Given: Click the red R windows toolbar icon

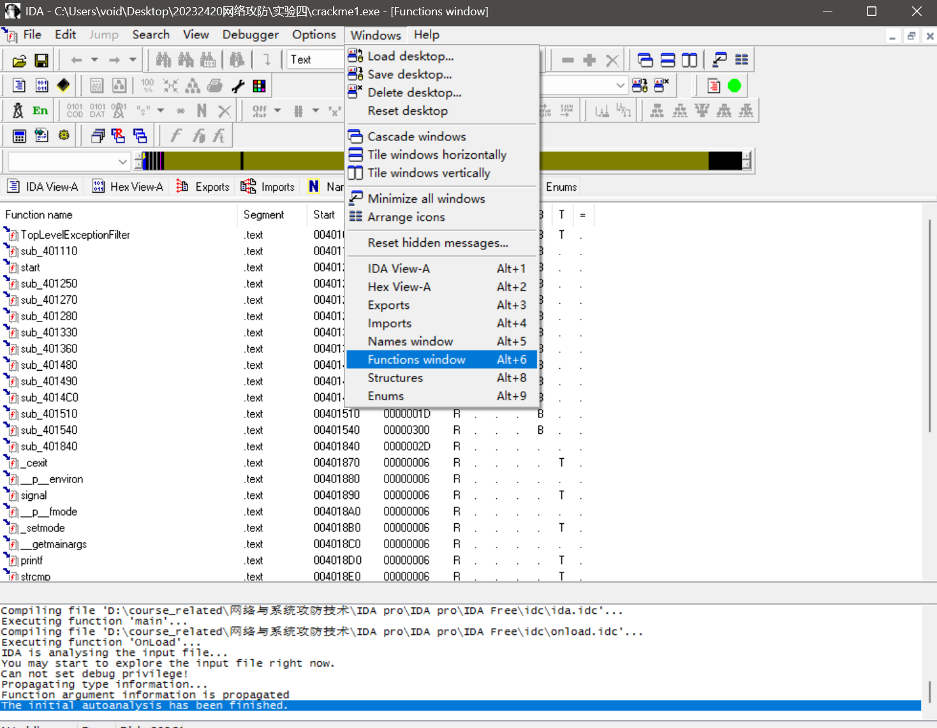Looking at the screenshot, I should click(118, 135).
